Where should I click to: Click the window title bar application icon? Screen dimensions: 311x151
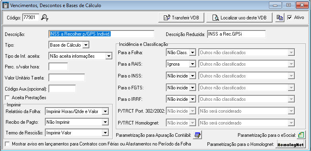6,5
